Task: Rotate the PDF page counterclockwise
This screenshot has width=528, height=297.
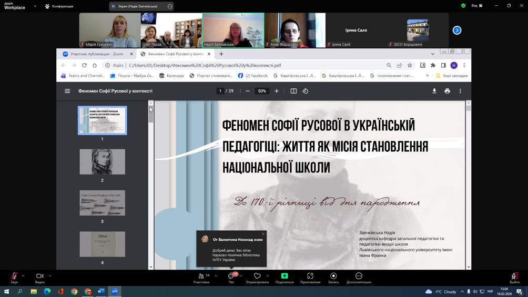Action: click(x=306, y=91)
